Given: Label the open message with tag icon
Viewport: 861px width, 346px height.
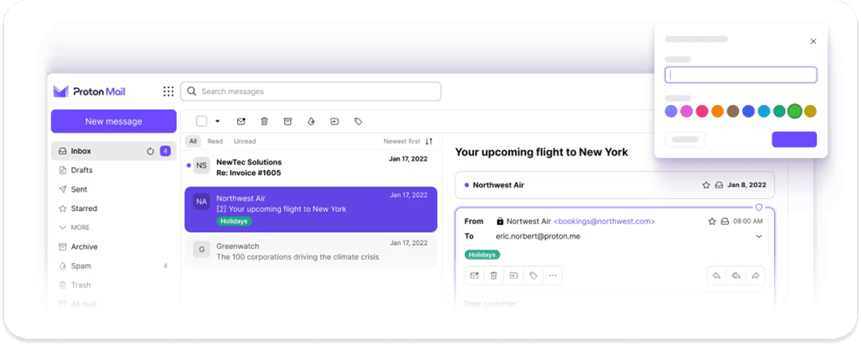Looking at the screenshot, I should [x=533, y=275].
